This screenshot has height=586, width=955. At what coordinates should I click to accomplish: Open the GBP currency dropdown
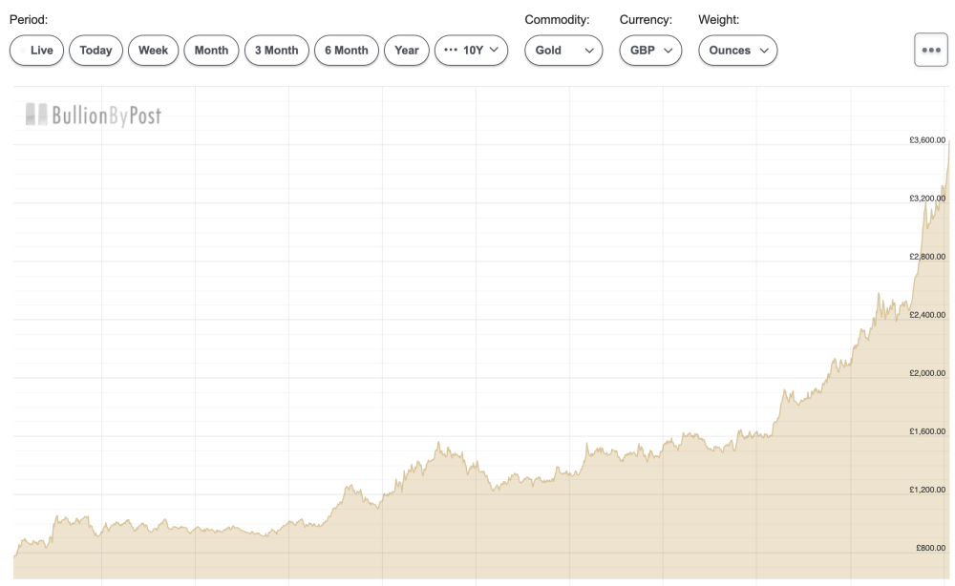(650, 51)
